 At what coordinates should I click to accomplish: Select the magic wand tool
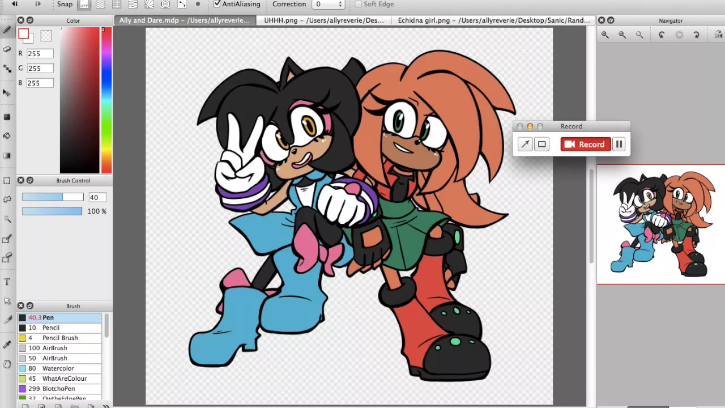coord(7,219)
